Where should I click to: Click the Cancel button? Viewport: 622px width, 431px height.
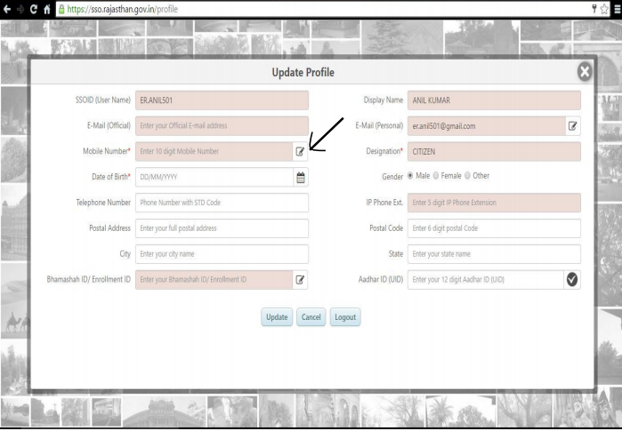tap(311, 317)
